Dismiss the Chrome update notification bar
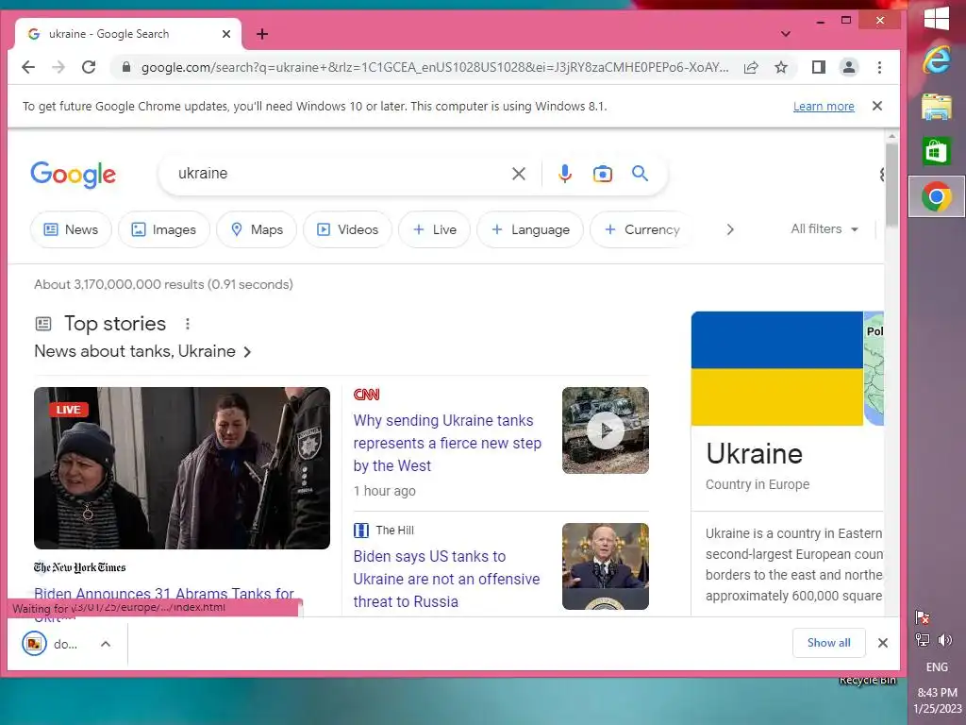 (x=877, y=106)
